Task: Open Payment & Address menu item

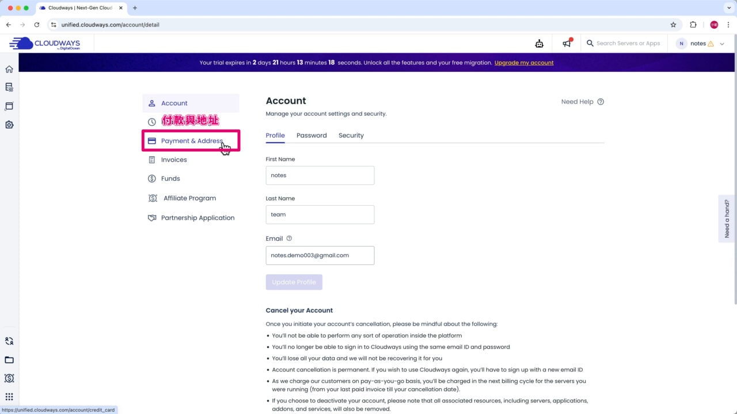Action: coord(191,141)
